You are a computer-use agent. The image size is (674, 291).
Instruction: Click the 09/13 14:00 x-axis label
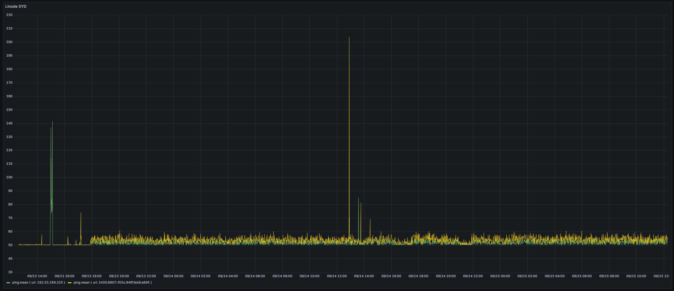point(37,276)
